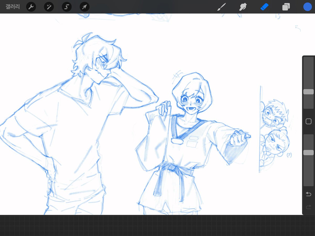The width and height of the screenshot is (315, 236).
Task: Adjust the brush size slider handle
Action: [x=308, y=92]
